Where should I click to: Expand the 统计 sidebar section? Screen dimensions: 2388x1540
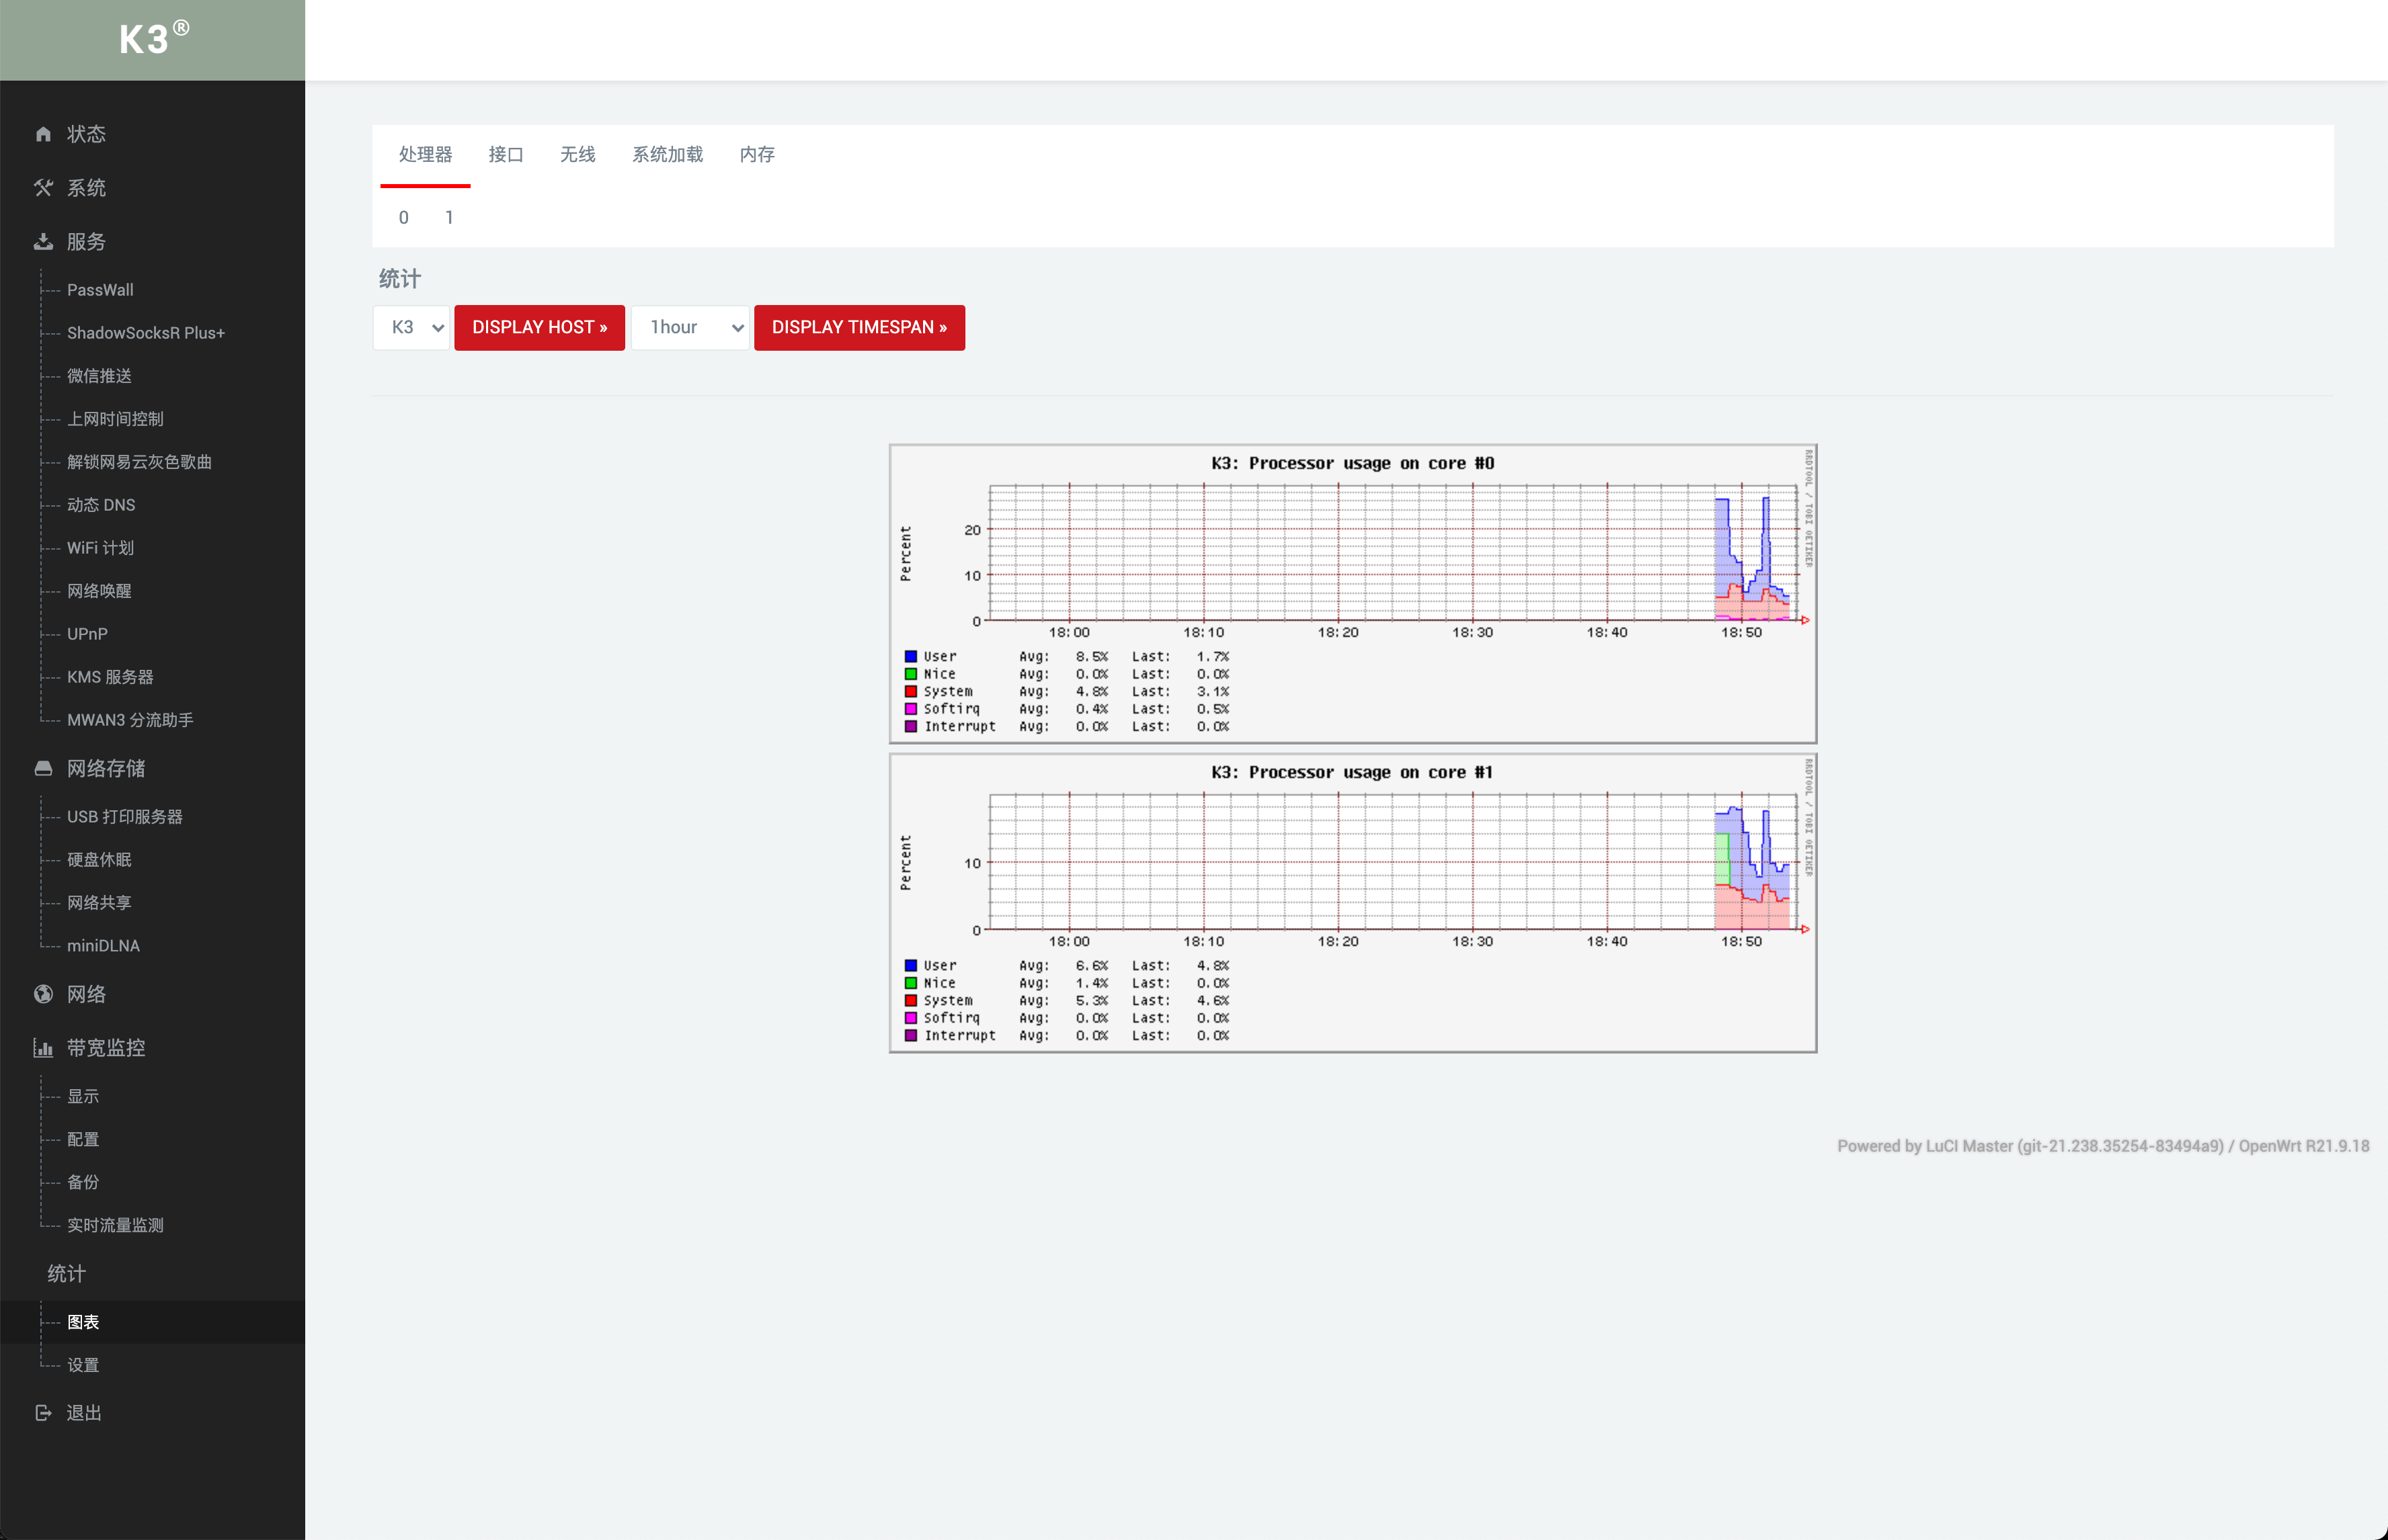67,1274
